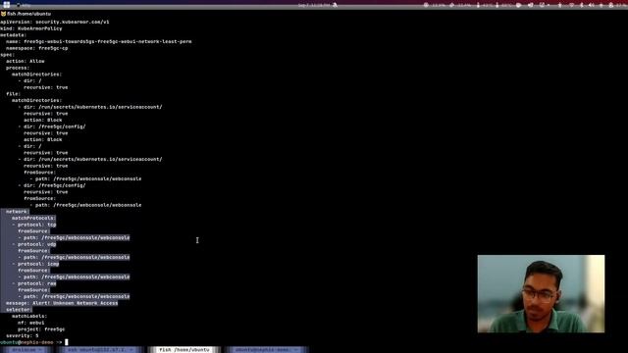Click the severity: 5 line
Viewport: 628px width, 353px height.
pyautogui.click(x=22, y=335)
